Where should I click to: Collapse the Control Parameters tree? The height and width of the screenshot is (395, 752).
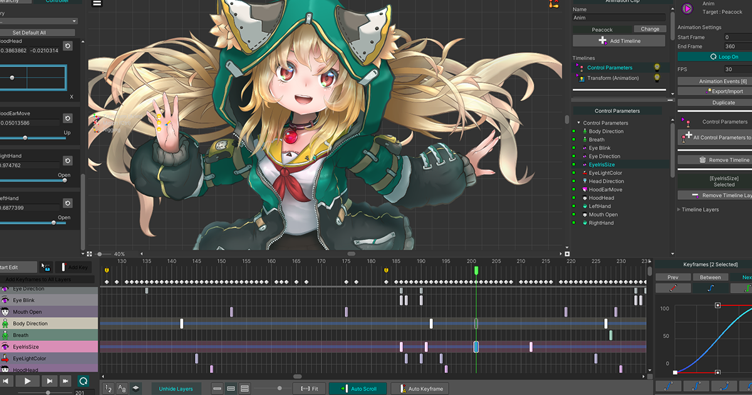tap(579, 123)
